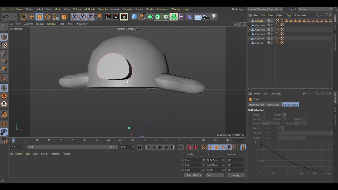Switch to Edges mode in left sidebar
Image resolution: width=338 pixels, height=190 pixels.
[x=4, y=61]
